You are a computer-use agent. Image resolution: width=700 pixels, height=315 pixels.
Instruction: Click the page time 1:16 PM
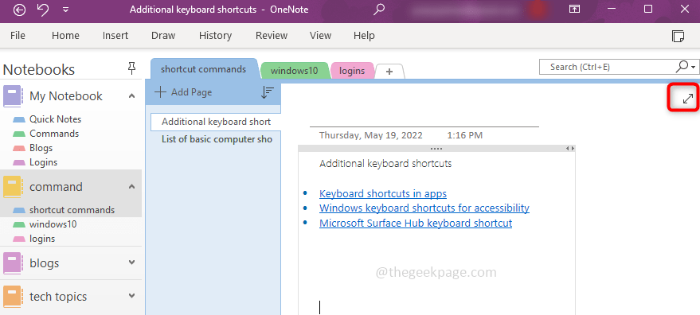pos(465,135)
